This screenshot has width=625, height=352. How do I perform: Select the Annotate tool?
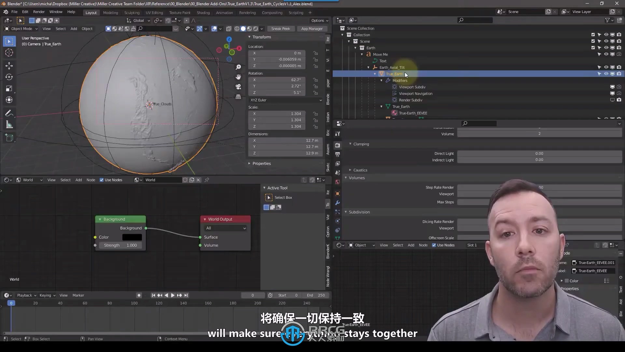pos(9,113)
